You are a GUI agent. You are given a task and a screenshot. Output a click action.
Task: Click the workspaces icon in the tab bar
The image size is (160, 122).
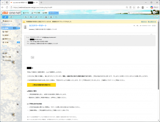[x=7, y=2]
